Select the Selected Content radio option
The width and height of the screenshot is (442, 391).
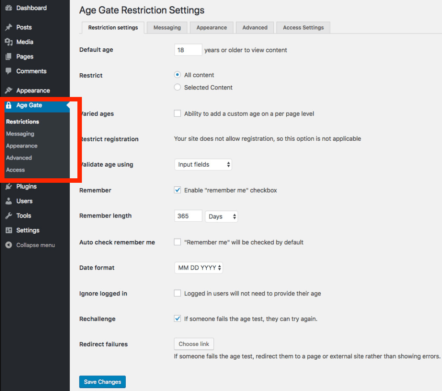point(178,88)
